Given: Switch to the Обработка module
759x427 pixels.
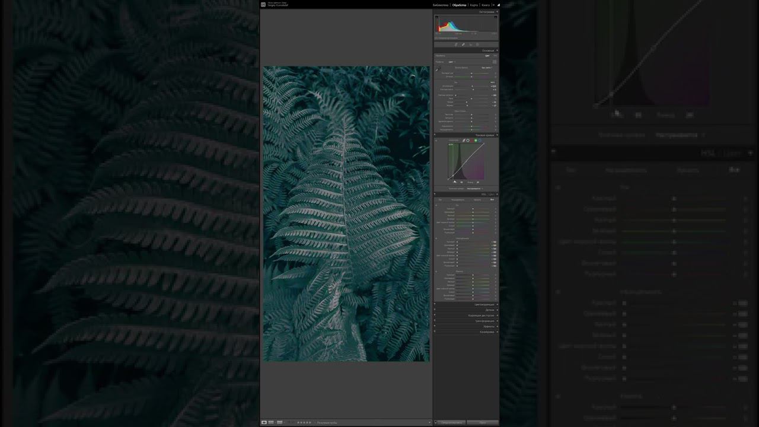Looking at the screenshot, I should tap(460, 5).
